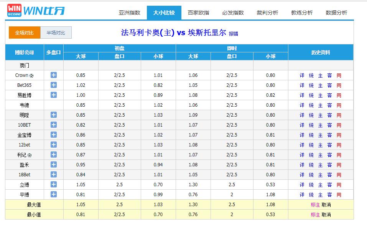The height and width of the screenshot is (231, 367).
Task: Open the 亚洲指数 tab
Action: click(x=129, y=13)
